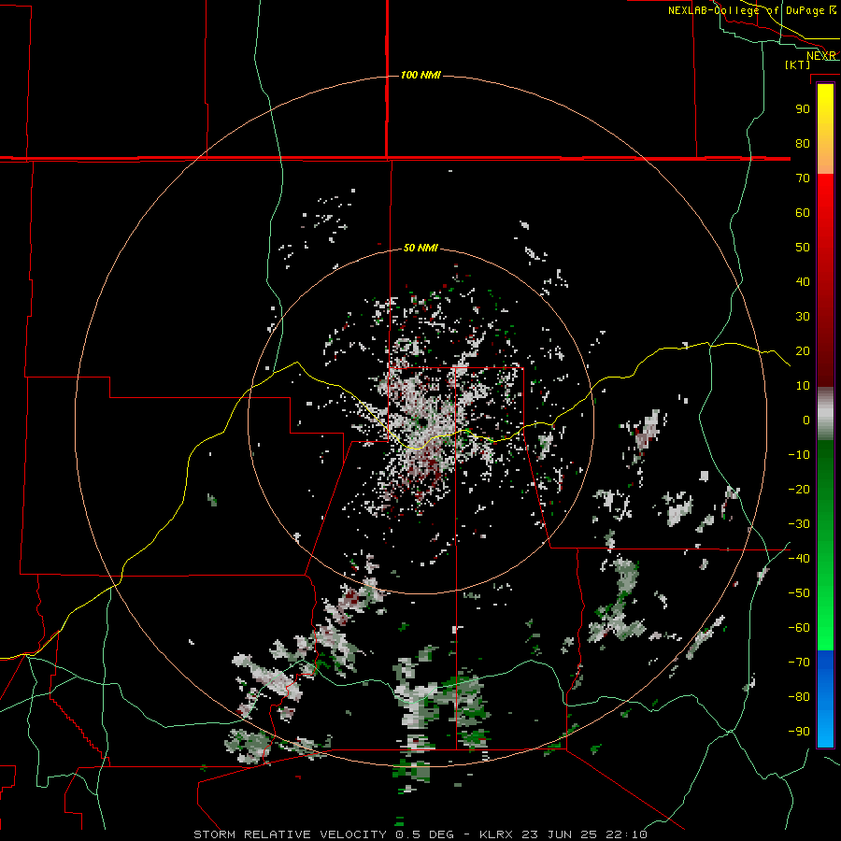Click the STORM RELATIVE VELOCITY product title
The width and height of the screenshot is (841, 841).
point(292,834)
